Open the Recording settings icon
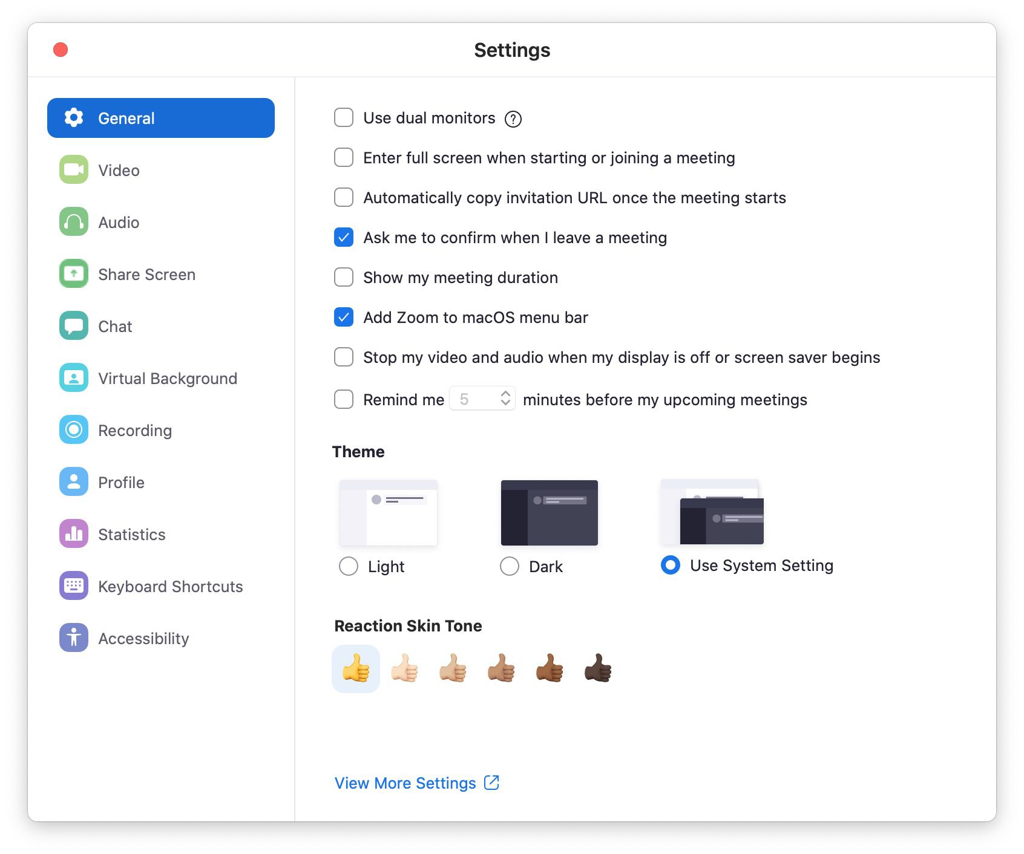This screenshot has height=854, width=1024. pyautogui.click(x=74, y=430)
